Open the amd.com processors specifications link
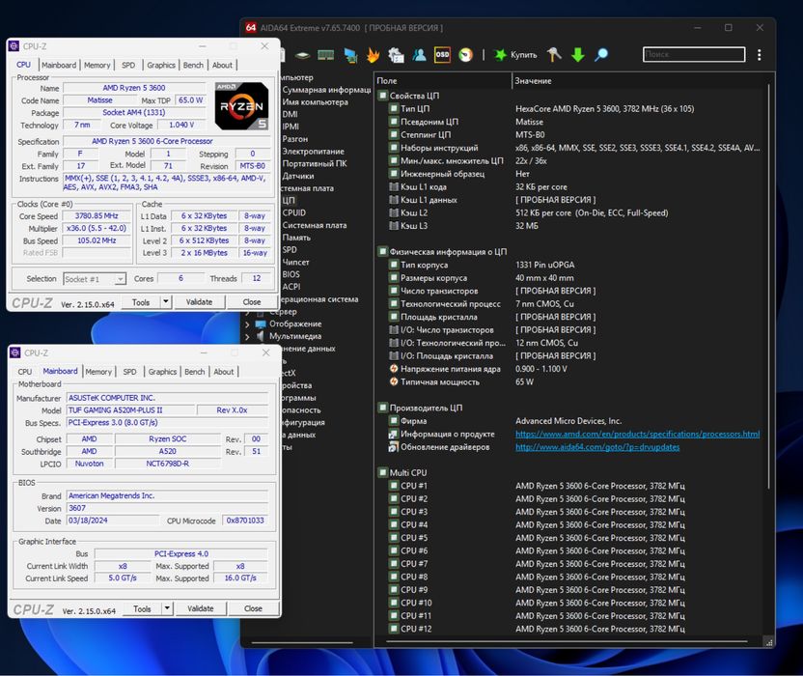 tap(638, 435)
